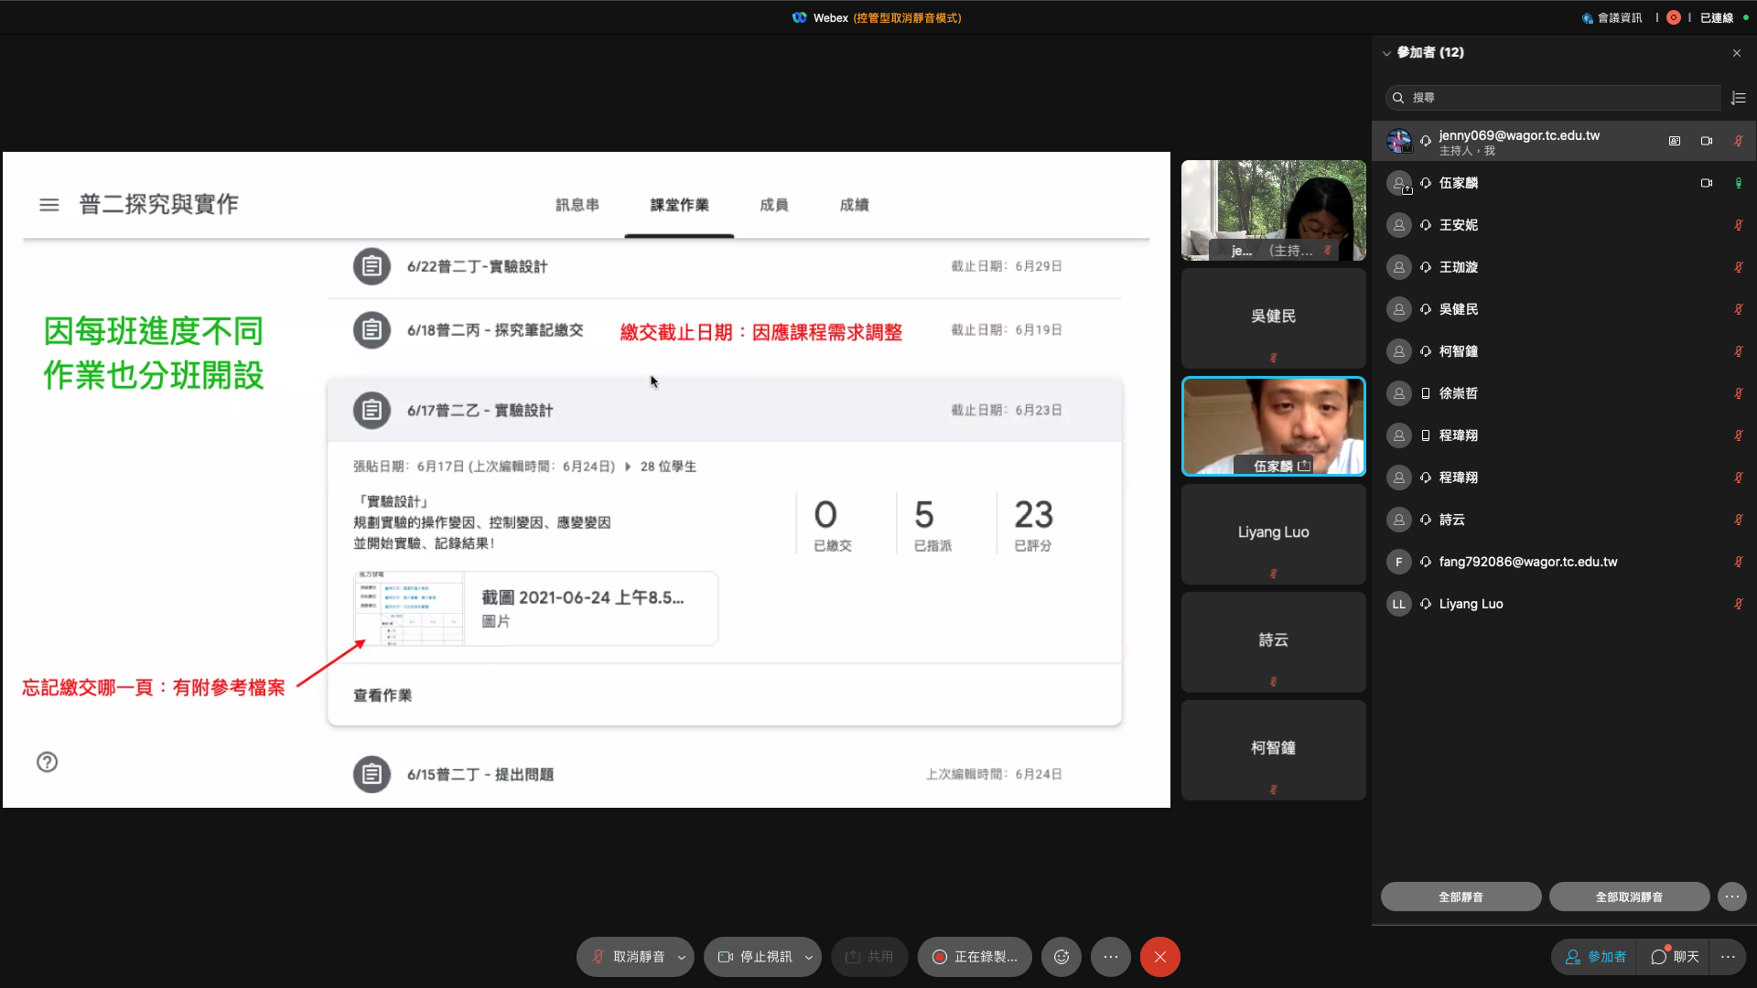This screenshot has height=988, width=1757.
Task: Click the reactions emoji icon
Action: [1061, 957]
